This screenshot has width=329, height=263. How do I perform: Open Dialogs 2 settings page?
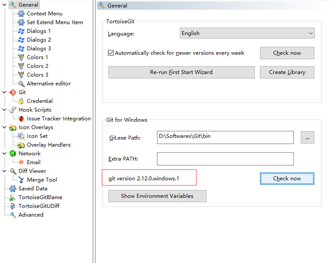39,40
